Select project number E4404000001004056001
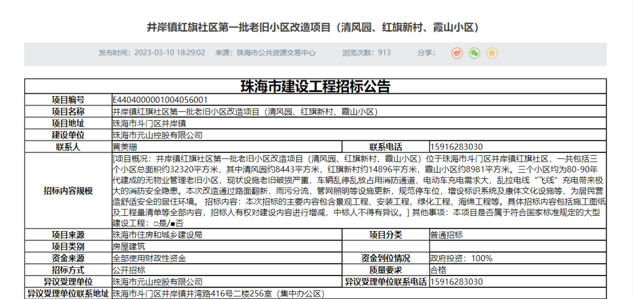633x299 pixels. [x=160, y=100]
